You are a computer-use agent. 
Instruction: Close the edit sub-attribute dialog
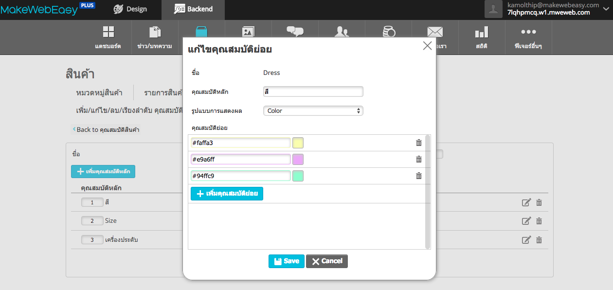click(x=427, y=46)
